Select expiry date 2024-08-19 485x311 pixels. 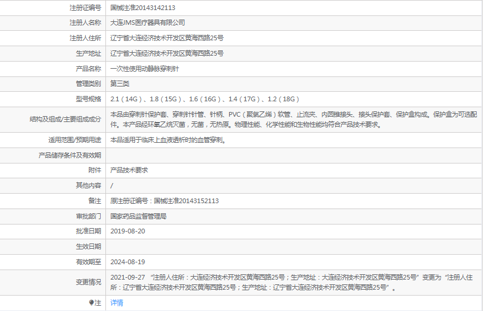click(127, 262)
